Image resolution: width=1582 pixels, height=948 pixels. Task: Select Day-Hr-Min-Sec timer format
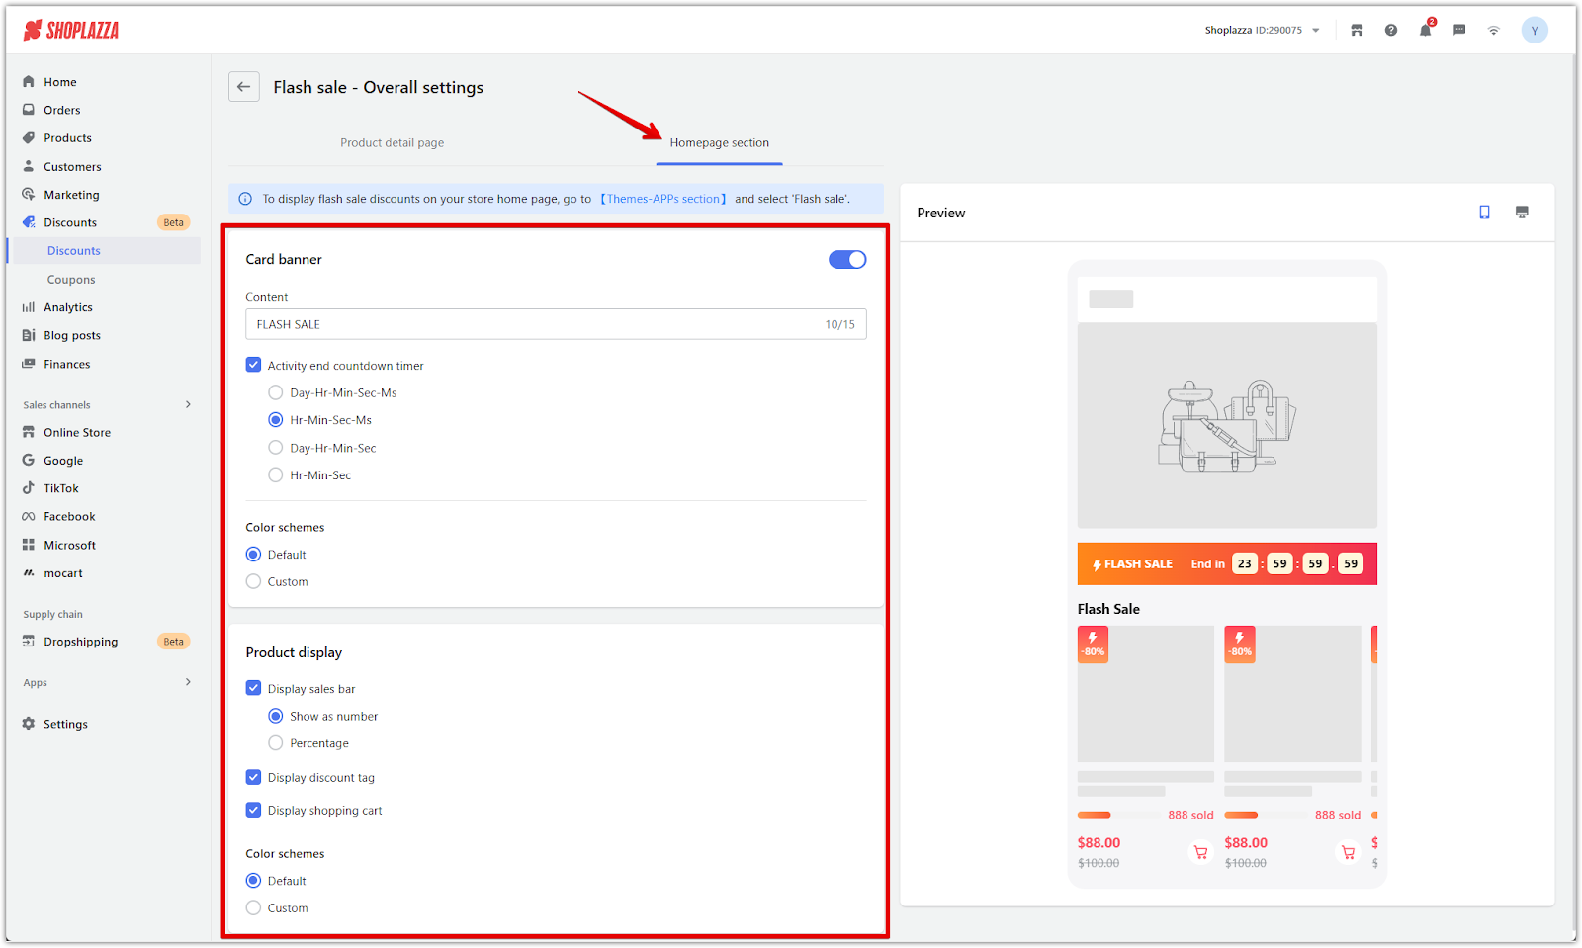click(276, 448)
